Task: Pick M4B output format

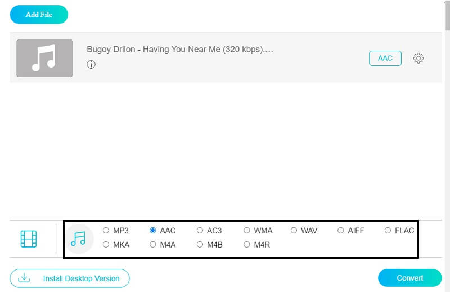Action: coord(200,245)
